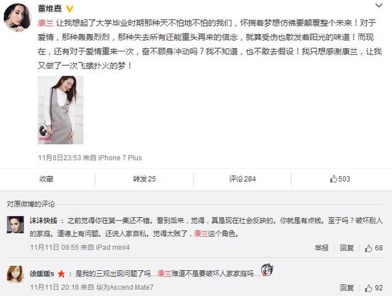Click the 董维嘉 username
The image size is (392, 296).
pyautogui.click(x=50, y=9)
